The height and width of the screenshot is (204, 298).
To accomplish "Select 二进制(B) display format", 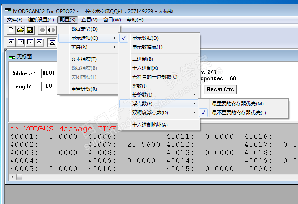I will [159, 59].
